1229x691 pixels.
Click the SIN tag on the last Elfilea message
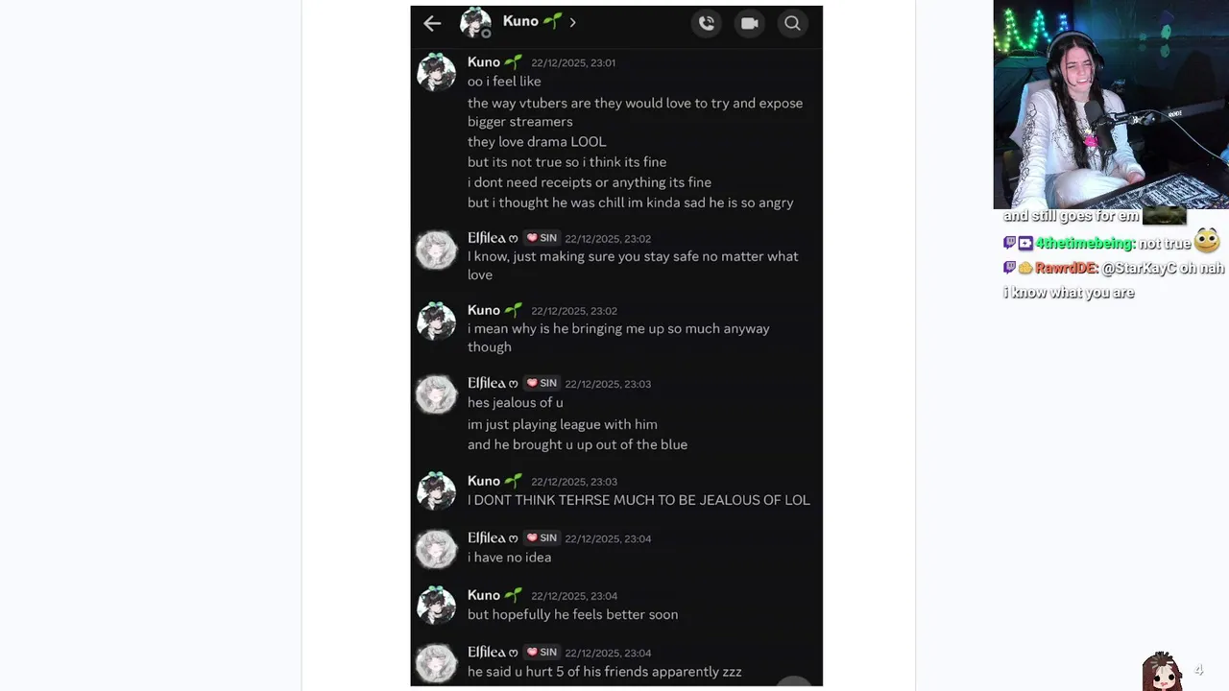coord(542,653)
